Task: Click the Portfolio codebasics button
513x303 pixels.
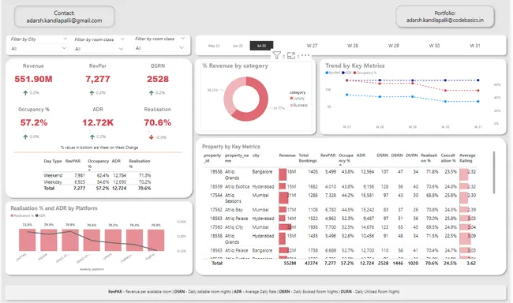Action: click(445, 17)
